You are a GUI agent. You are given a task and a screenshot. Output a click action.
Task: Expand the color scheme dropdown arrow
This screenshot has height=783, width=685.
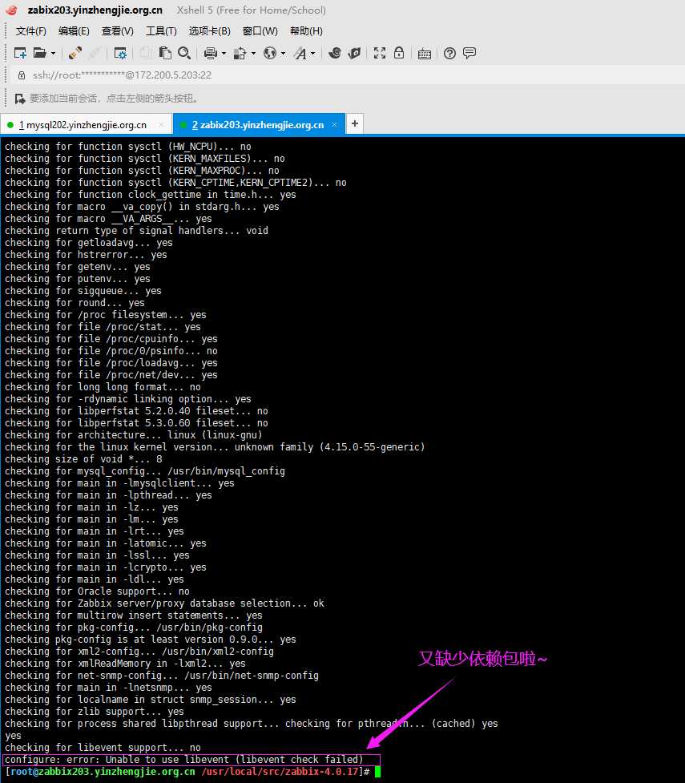click(254, 53)
